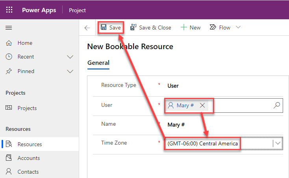Image resolution: width=289 pixels, height=178 pixels.
Task: Open the Mary # user link
Action: 185,105
